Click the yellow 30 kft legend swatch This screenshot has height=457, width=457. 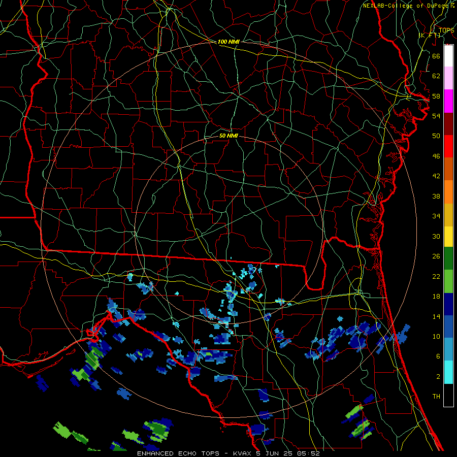coord(448,237)
